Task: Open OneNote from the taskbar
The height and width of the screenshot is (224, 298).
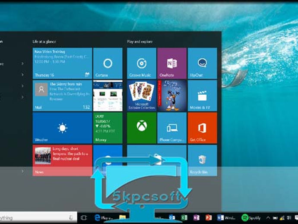Action: point(197,218)
